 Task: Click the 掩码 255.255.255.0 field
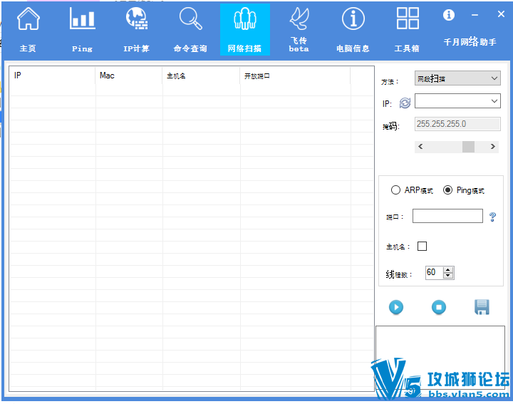tap(457, 124)
